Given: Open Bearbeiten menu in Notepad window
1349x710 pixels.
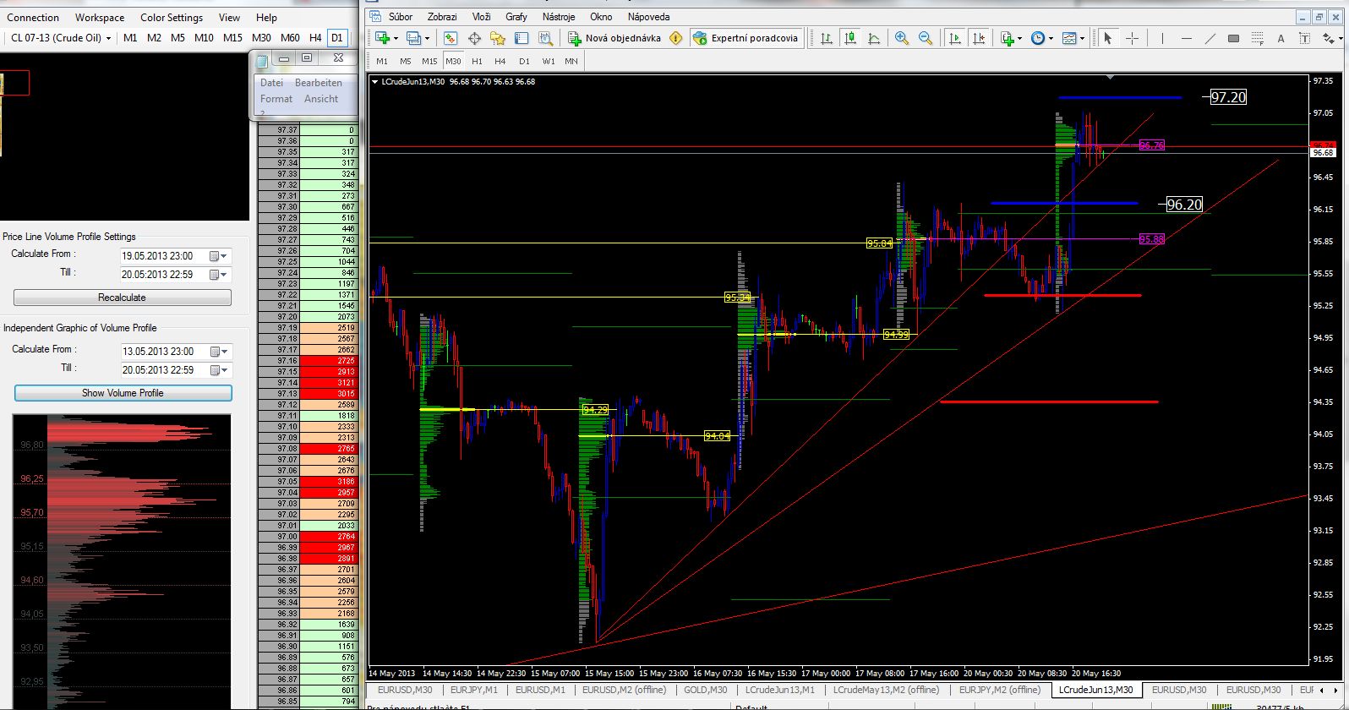Looking at the screenshot, I should pyautogui.click(x=319, y=83).
